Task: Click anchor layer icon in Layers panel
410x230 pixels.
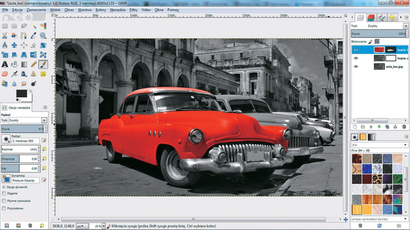Action: click(396, 127)
